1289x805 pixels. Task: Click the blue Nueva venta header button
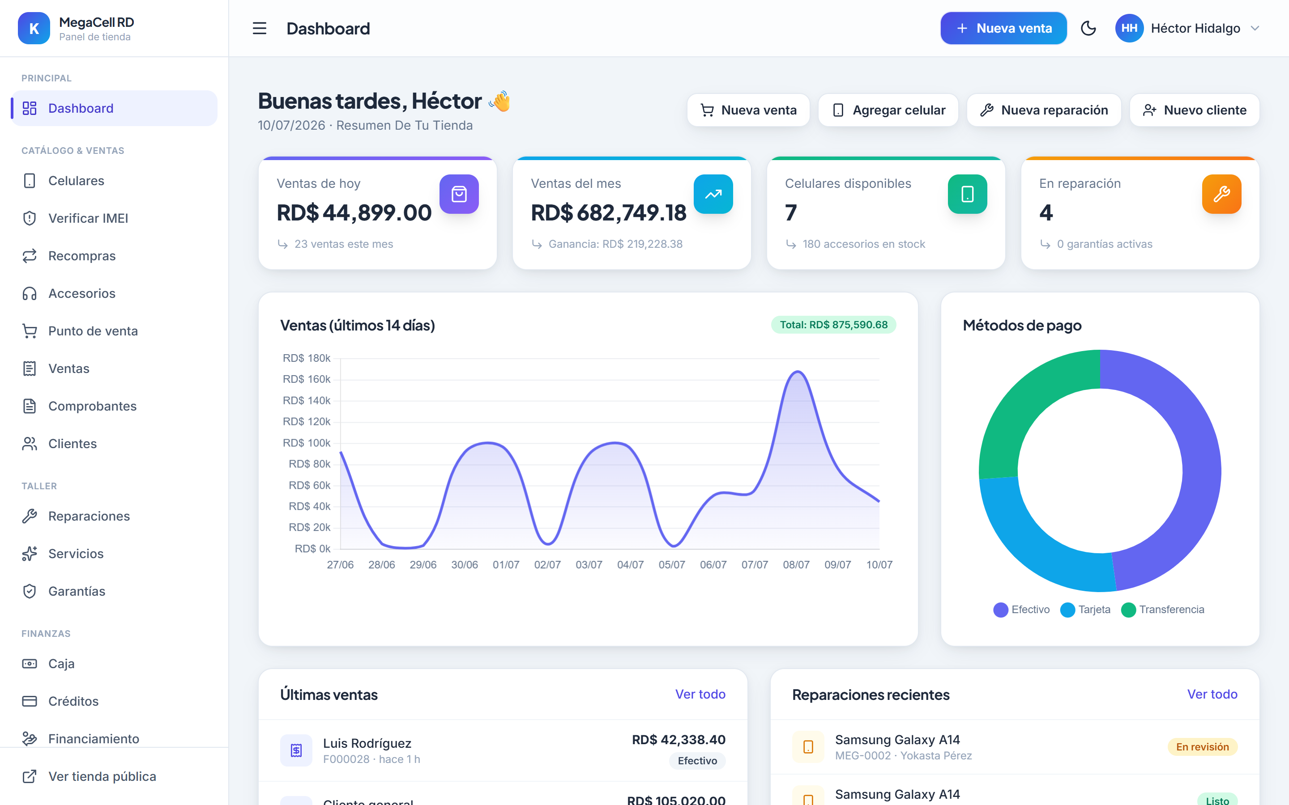(1003, 28)
